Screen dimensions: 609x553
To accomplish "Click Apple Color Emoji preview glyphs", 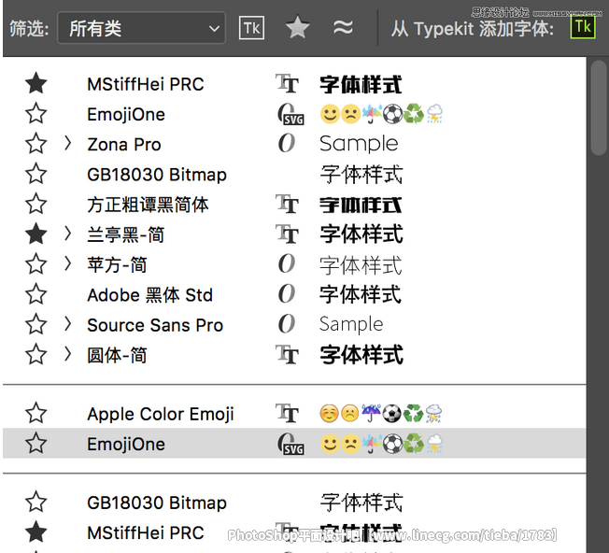I will point(381,413).
